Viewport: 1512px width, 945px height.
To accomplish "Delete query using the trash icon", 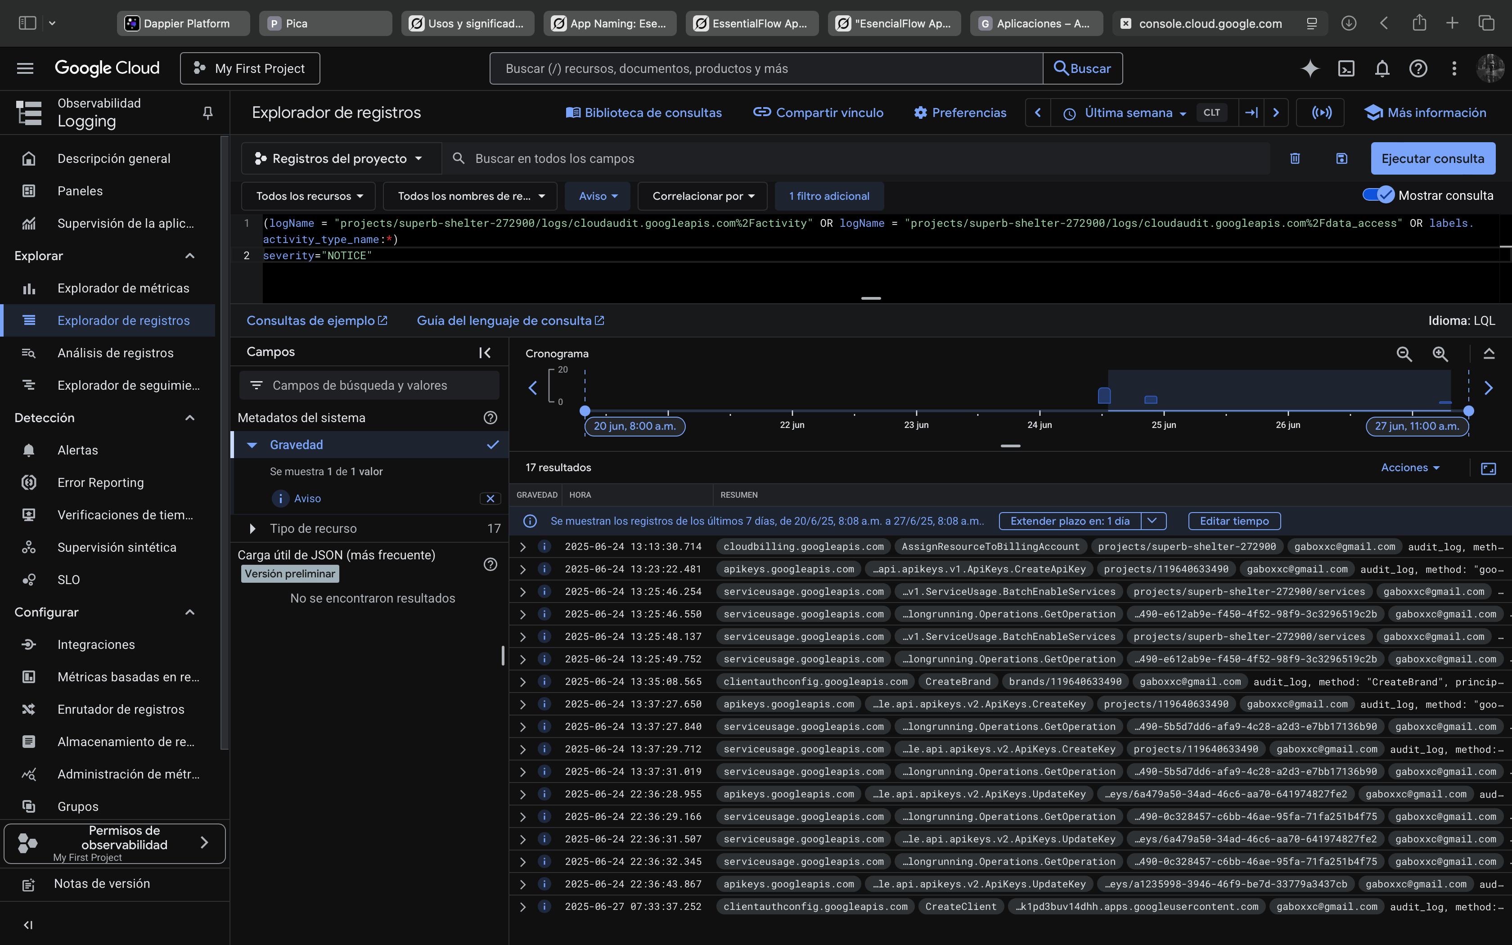I will point(1295,159).
